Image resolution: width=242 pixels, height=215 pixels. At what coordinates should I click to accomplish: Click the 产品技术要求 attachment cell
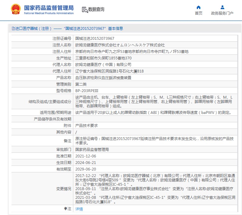[87, 125]
